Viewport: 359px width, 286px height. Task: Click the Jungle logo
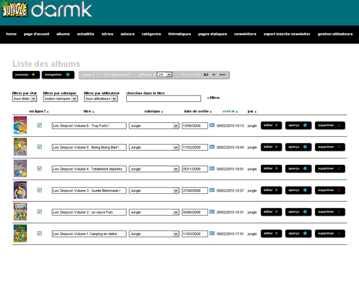click(14, 9)
